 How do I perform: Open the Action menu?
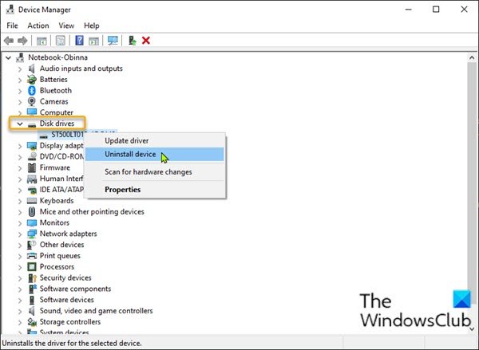pyautogui.click(x=38, y=26)
